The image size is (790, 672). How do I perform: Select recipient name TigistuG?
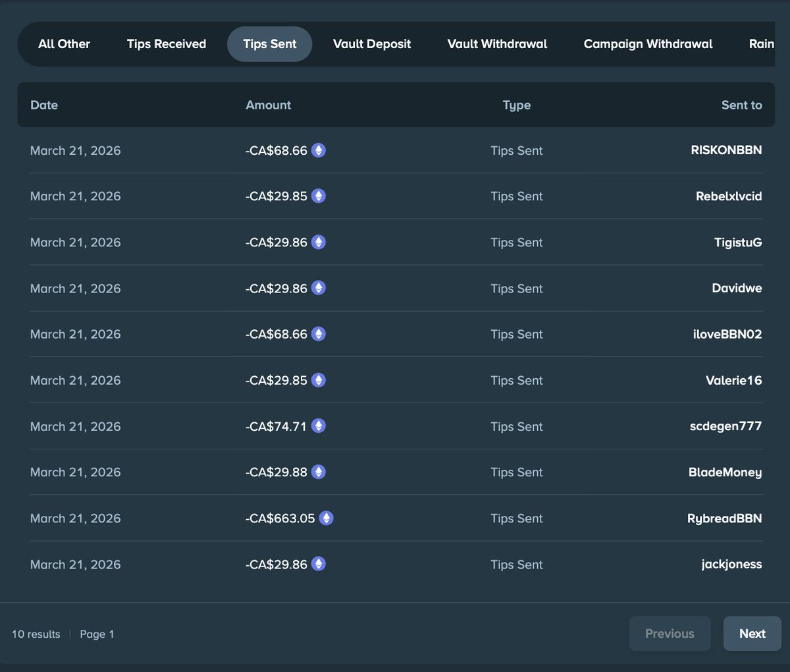coord(738,242)
